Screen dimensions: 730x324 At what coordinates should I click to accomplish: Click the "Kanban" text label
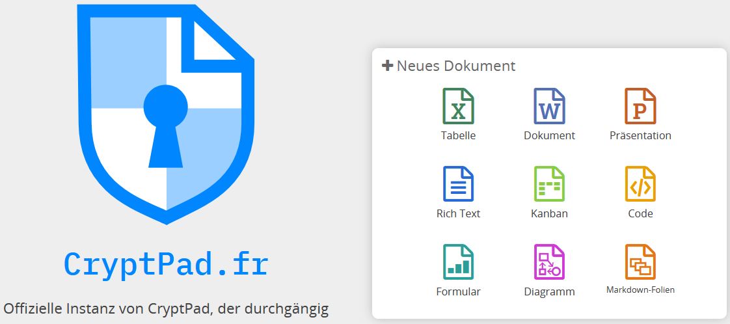pos(549,213)
